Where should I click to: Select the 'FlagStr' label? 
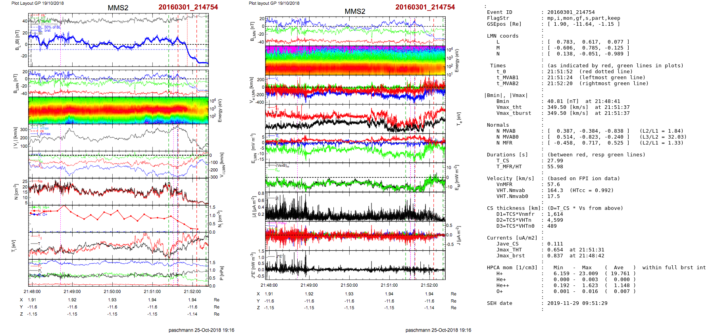[x=498, y=18]
